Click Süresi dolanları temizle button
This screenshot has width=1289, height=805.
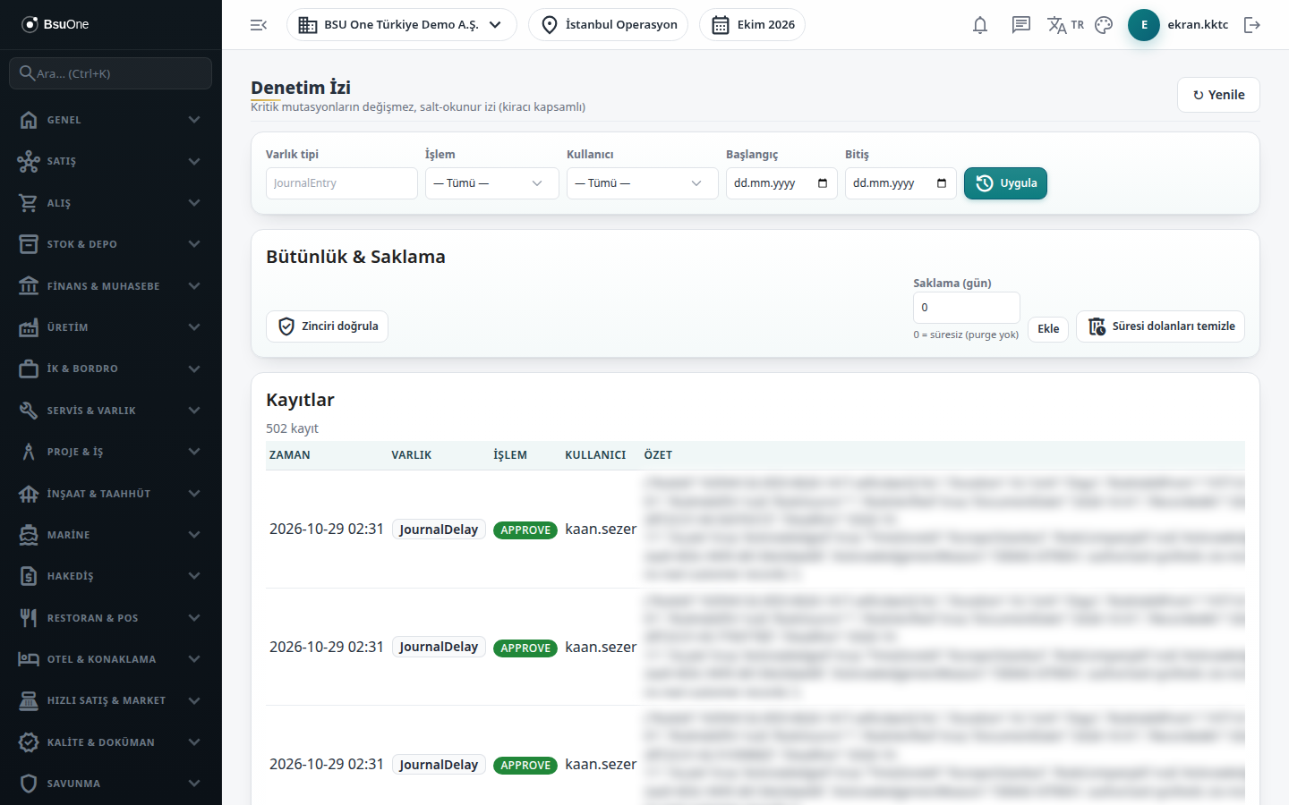tap(1160, 326)
